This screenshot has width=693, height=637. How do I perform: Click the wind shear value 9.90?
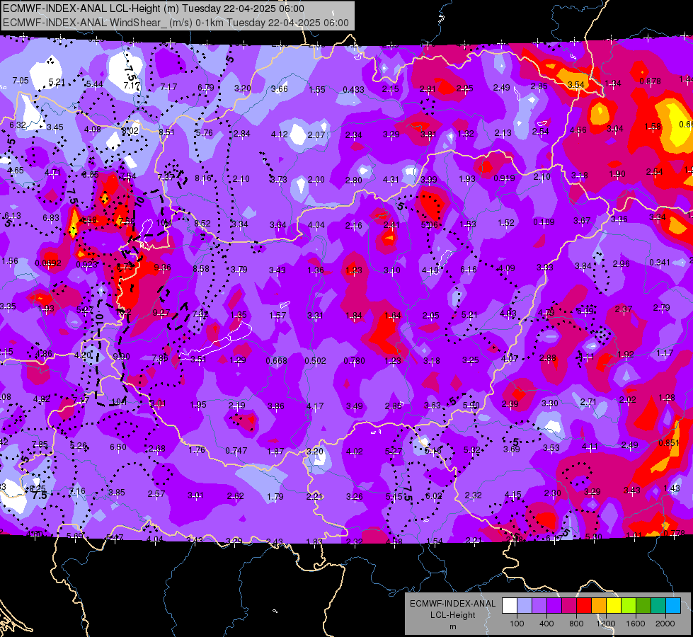tap(122, 356)
